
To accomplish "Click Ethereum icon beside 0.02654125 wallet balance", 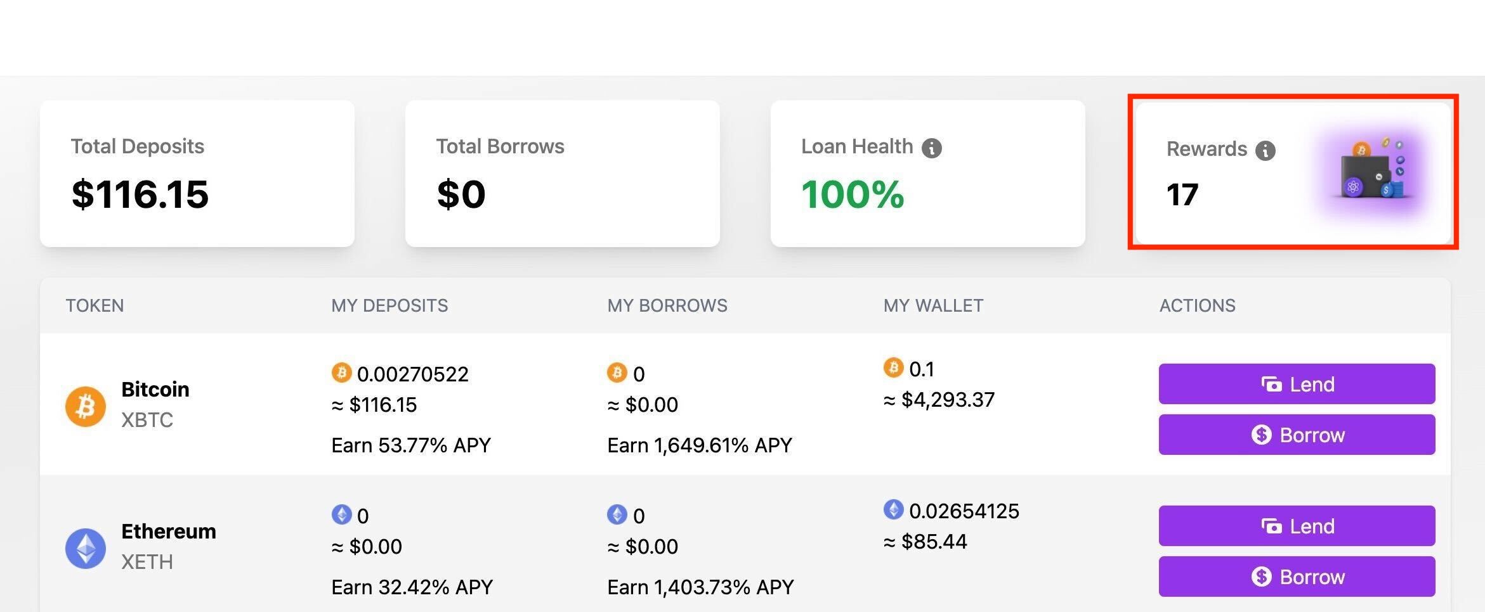I will (x=893, y=509).
